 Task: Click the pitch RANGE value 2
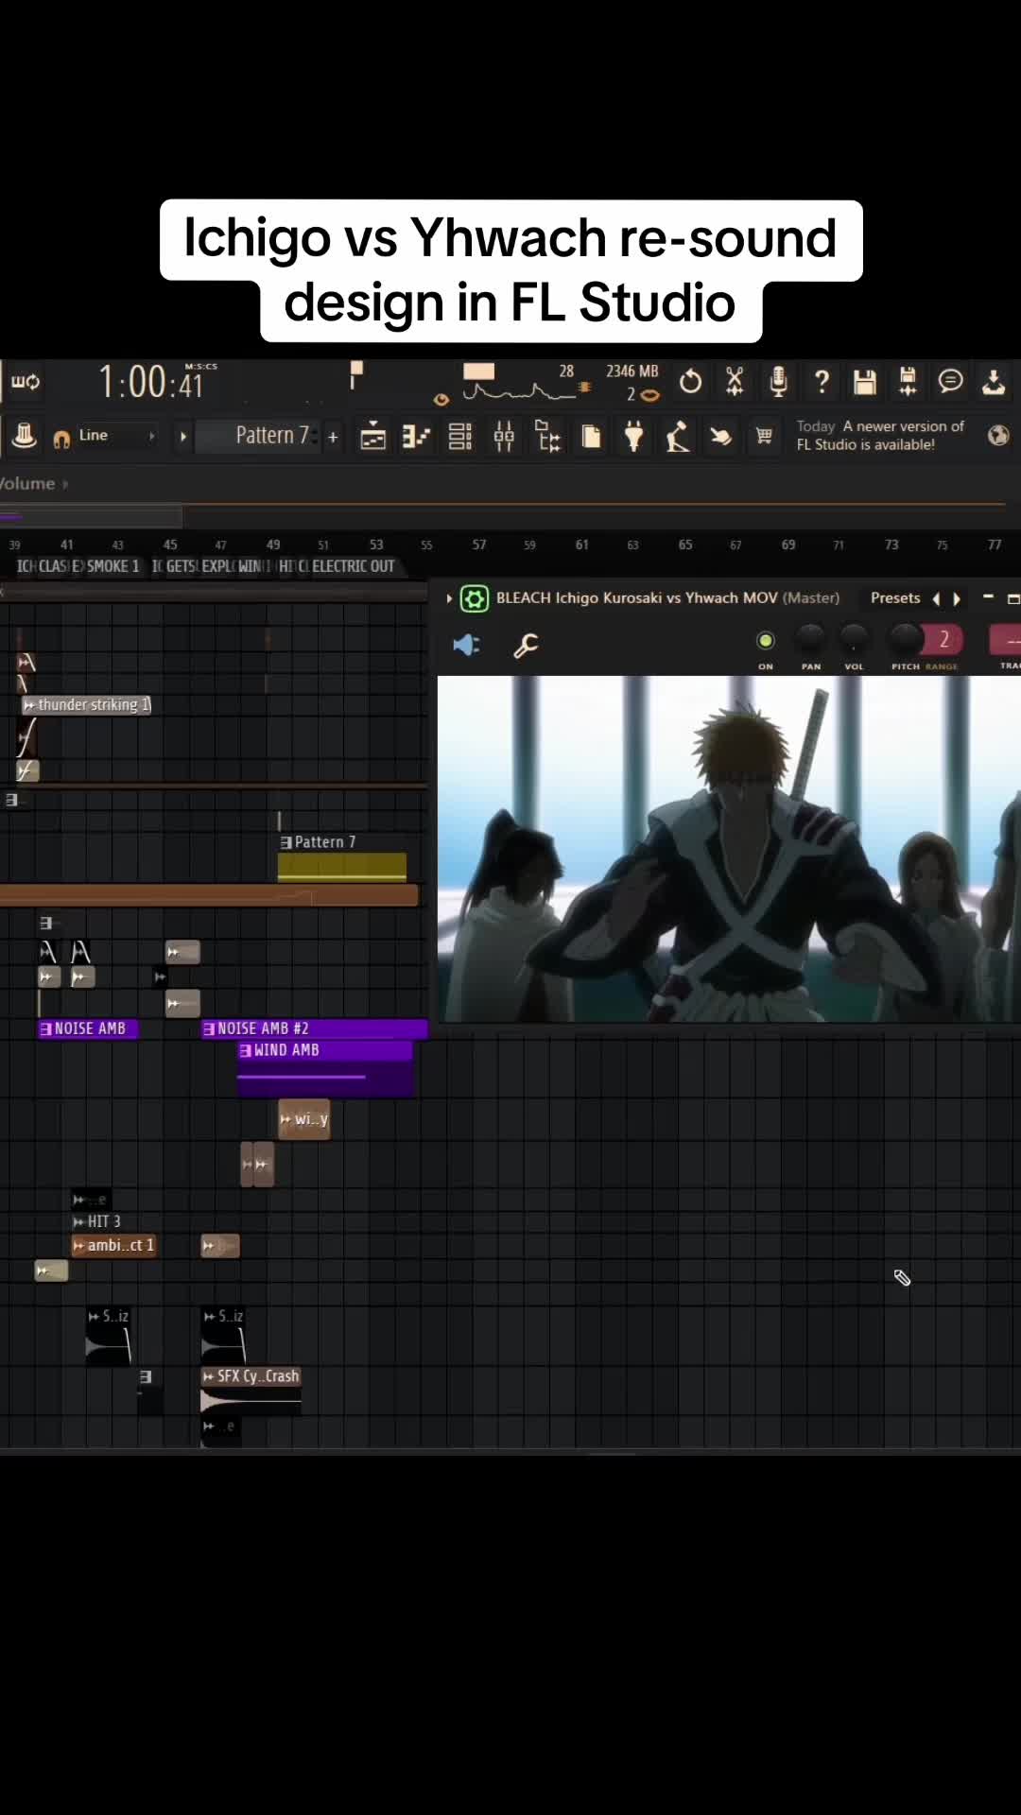tap(943, 640)
